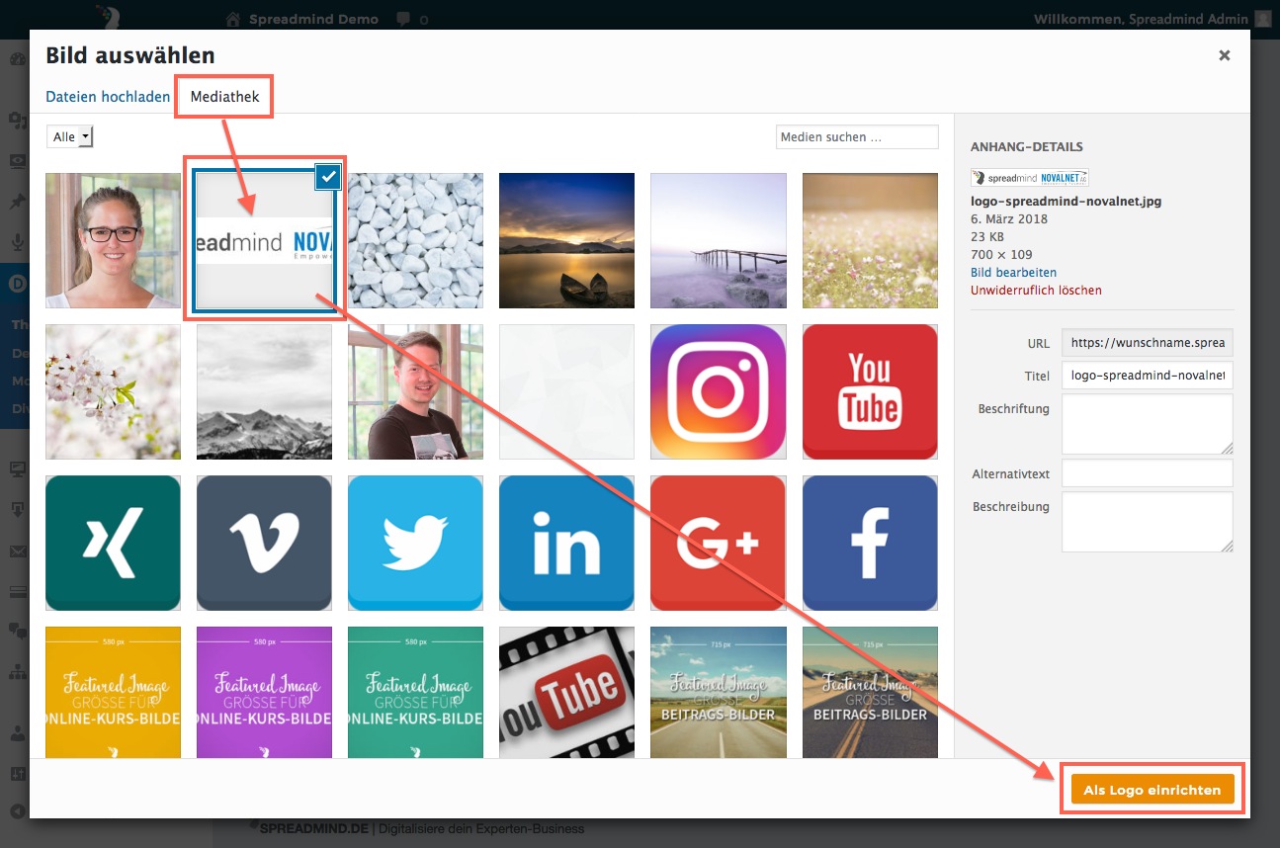Click the Beschriftung text area

click(x=1148, y=424)
